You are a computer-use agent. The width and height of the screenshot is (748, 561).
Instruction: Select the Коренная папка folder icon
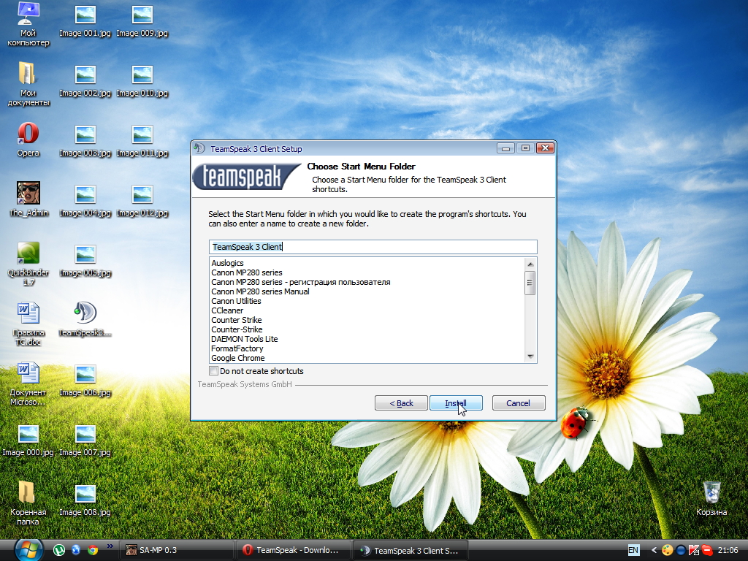[28, 504]
